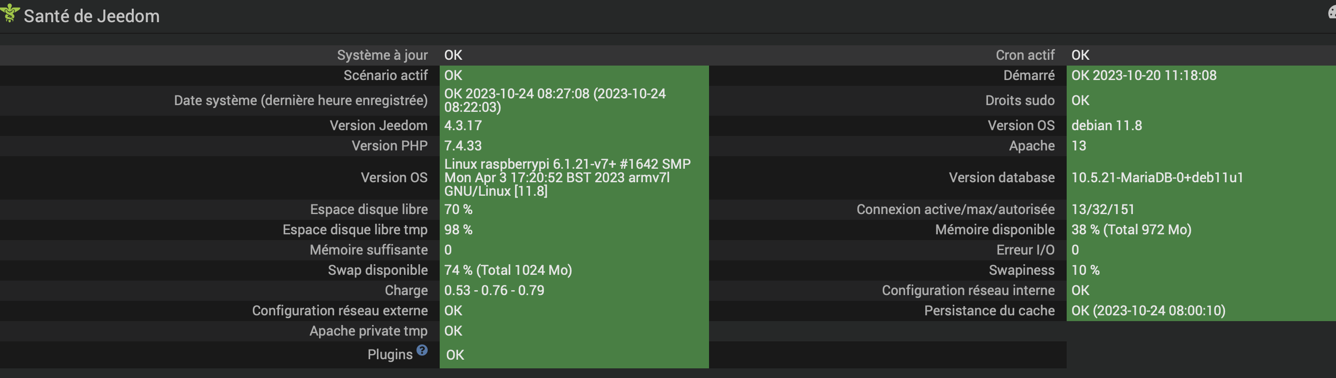This screenshot has width=1336, height=378.
Task: Click the Espace disque libre 70 % value
Action: point(459,209)
